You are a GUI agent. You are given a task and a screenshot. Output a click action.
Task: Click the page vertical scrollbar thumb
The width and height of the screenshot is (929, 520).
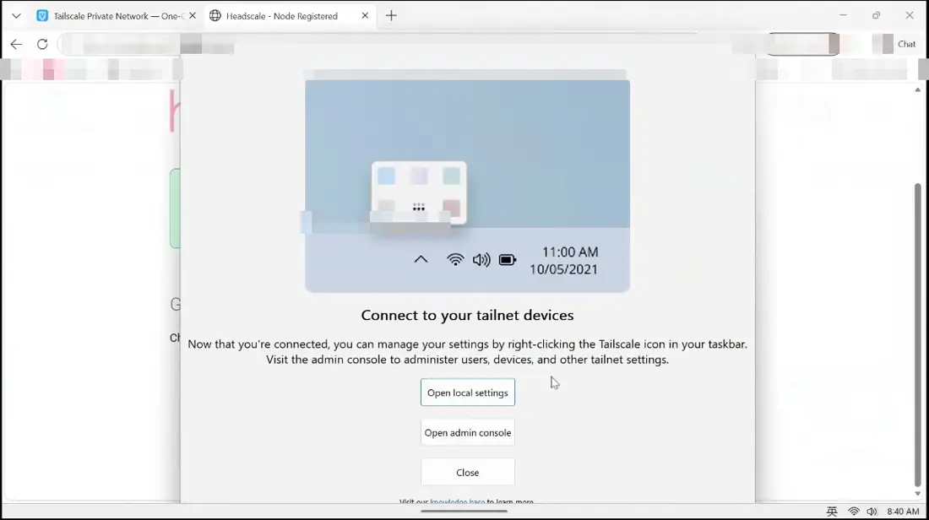click(918, 334)
